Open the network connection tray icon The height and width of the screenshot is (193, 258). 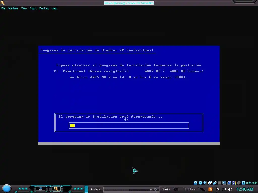224,189
